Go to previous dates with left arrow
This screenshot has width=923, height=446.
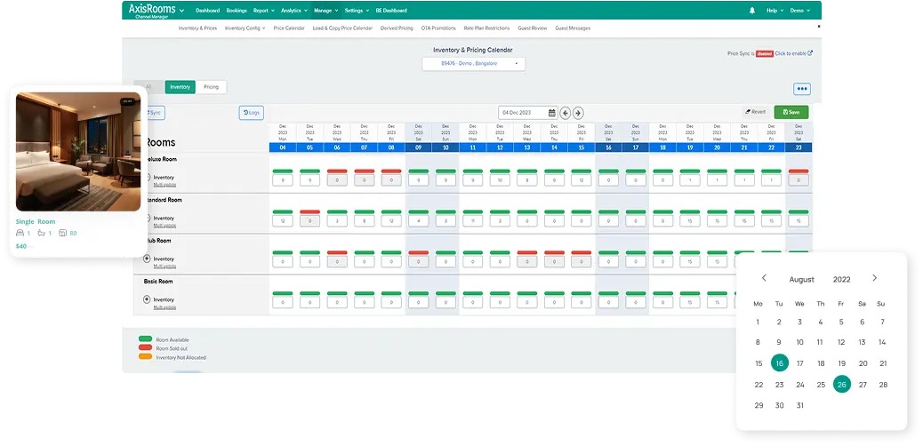point(566,113)
